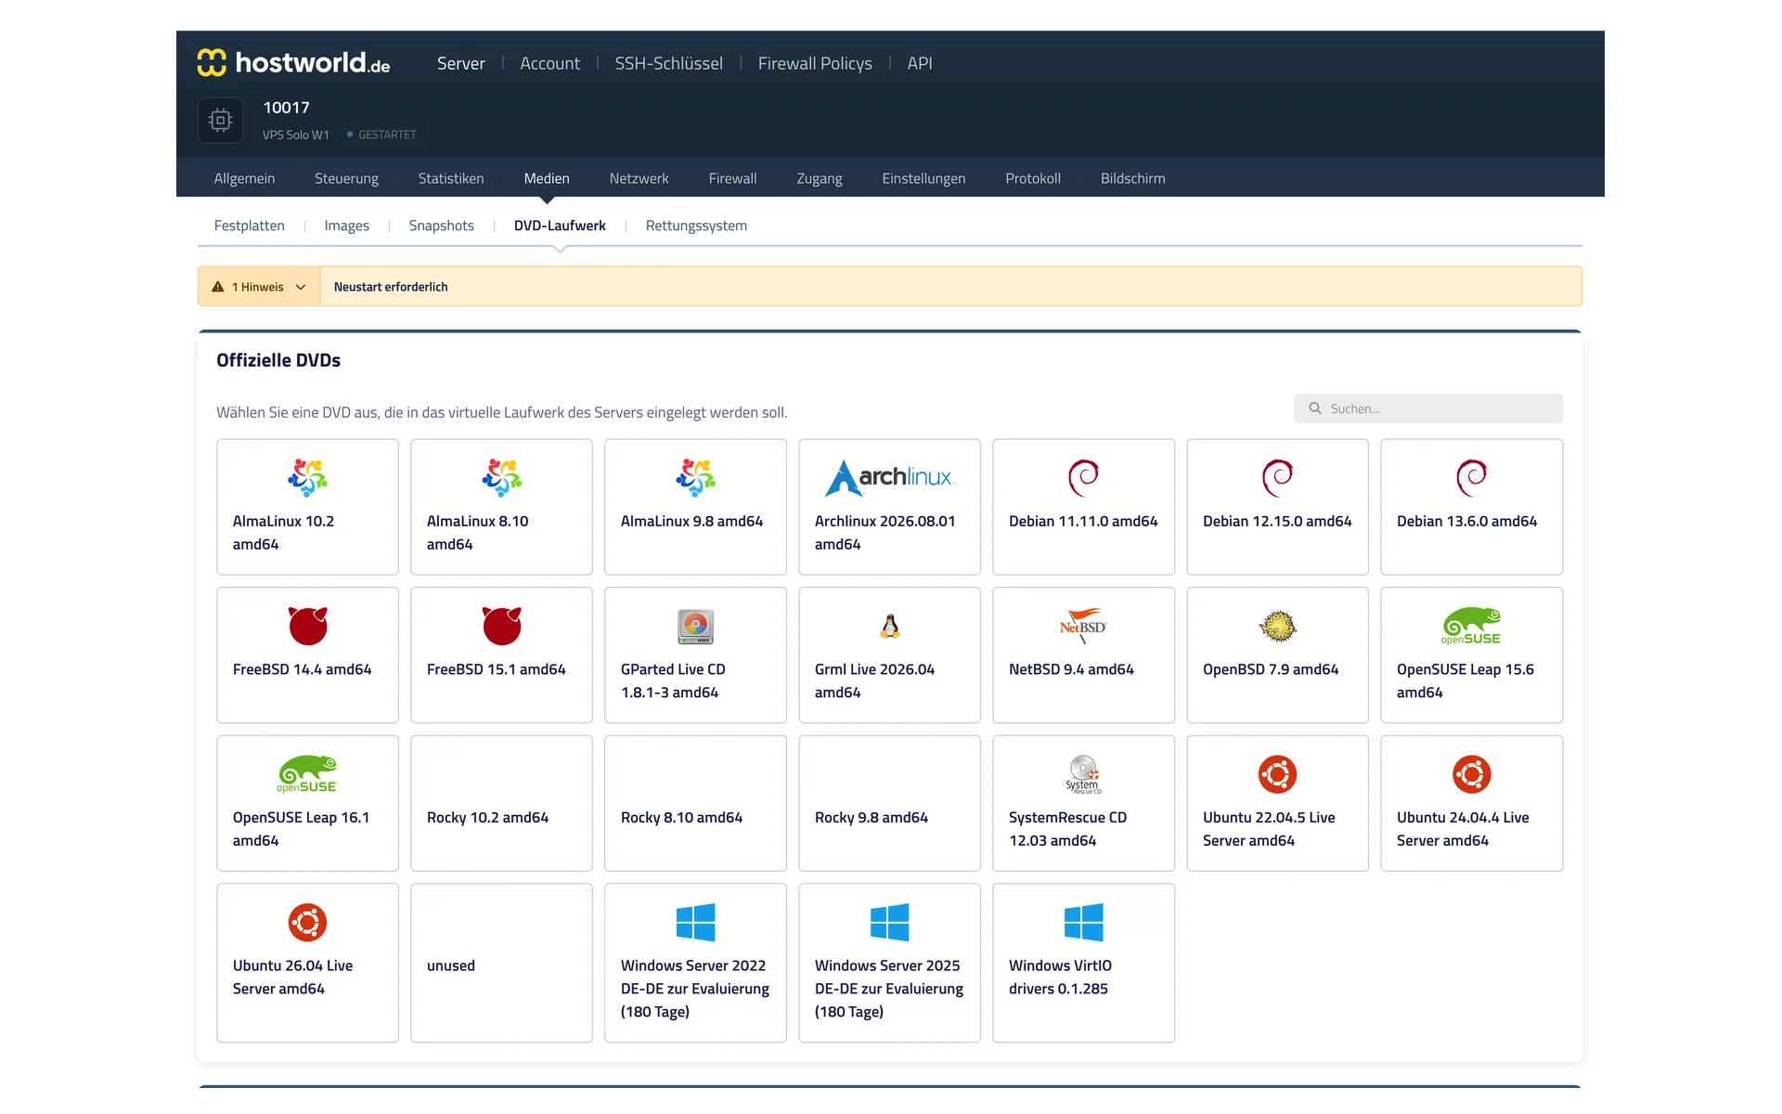Switch to the Zugang tab
This screenshot has width=1782, height=1114.
click(x=820, y=178)
